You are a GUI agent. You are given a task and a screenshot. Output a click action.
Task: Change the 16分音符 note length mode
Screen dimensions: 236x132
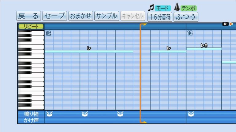pos(160,16)
